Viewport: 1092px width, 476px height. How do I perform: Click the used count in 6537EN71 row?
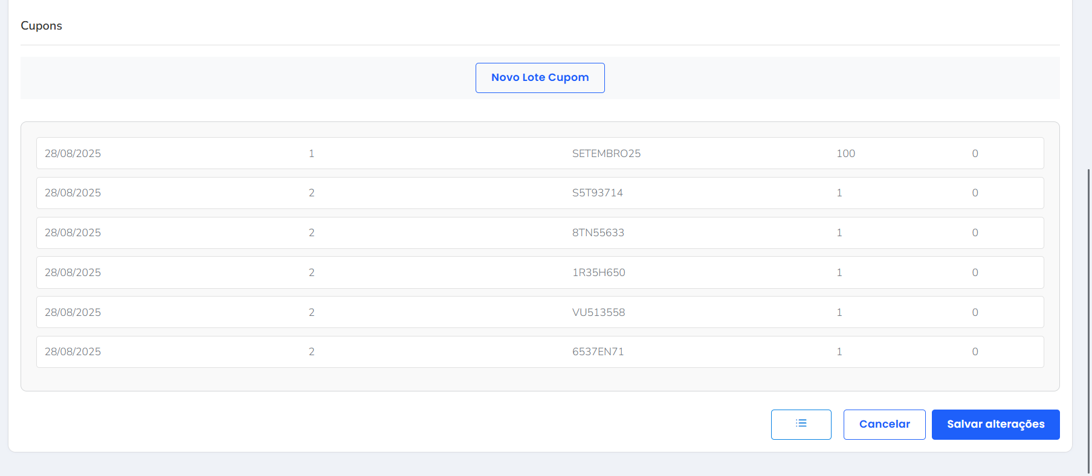pyautogui.click(x=975, y=352)
